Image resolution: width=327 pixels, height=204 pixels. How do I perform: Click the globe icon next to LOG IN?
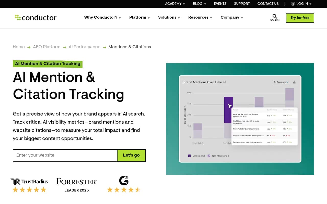coord(293,4)
